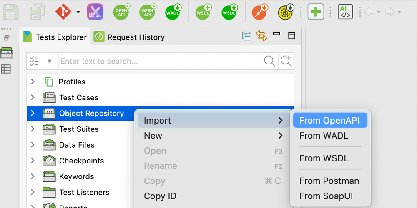Click the import WADL toolbar icon
The width and height of the screenshot is (417, 208).
[173, 12]
